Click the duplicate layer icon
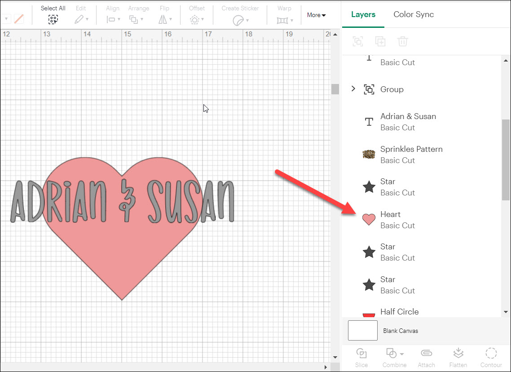 [x=380, y=42]
